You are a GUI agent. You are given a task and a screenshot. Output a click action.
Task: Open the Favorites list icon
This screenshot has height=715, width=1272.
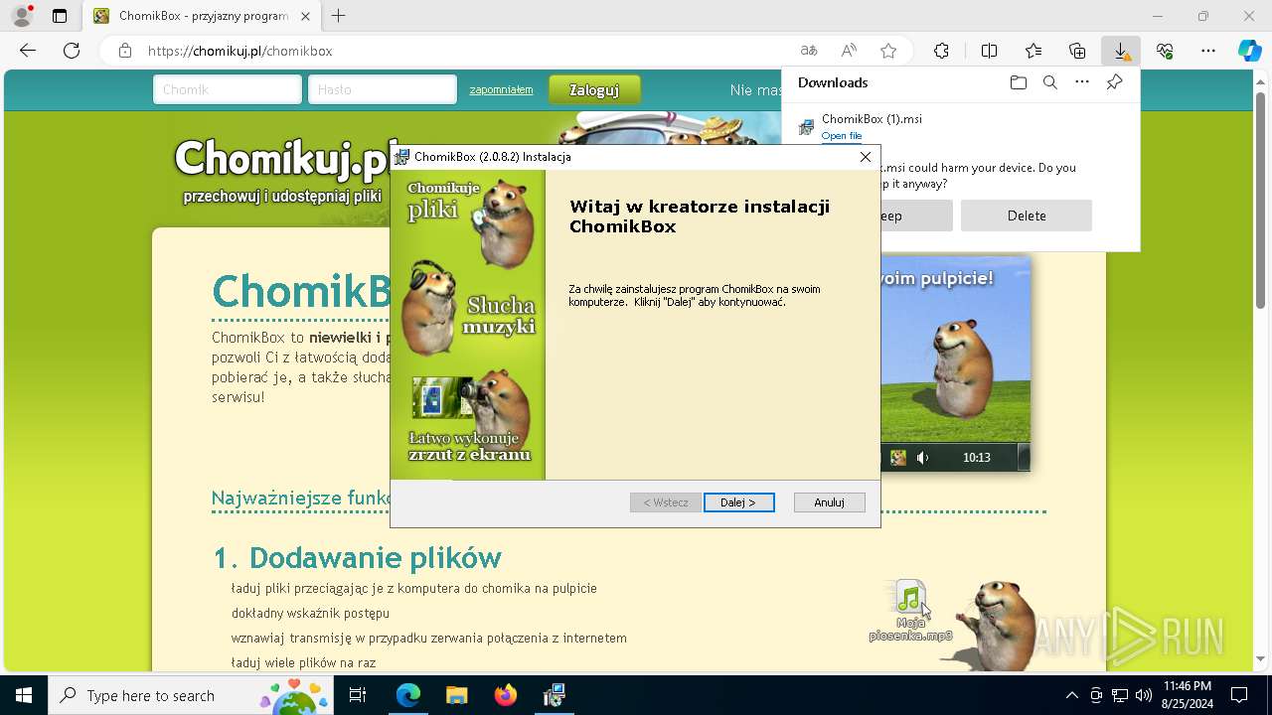click(x=1033, y=51)
